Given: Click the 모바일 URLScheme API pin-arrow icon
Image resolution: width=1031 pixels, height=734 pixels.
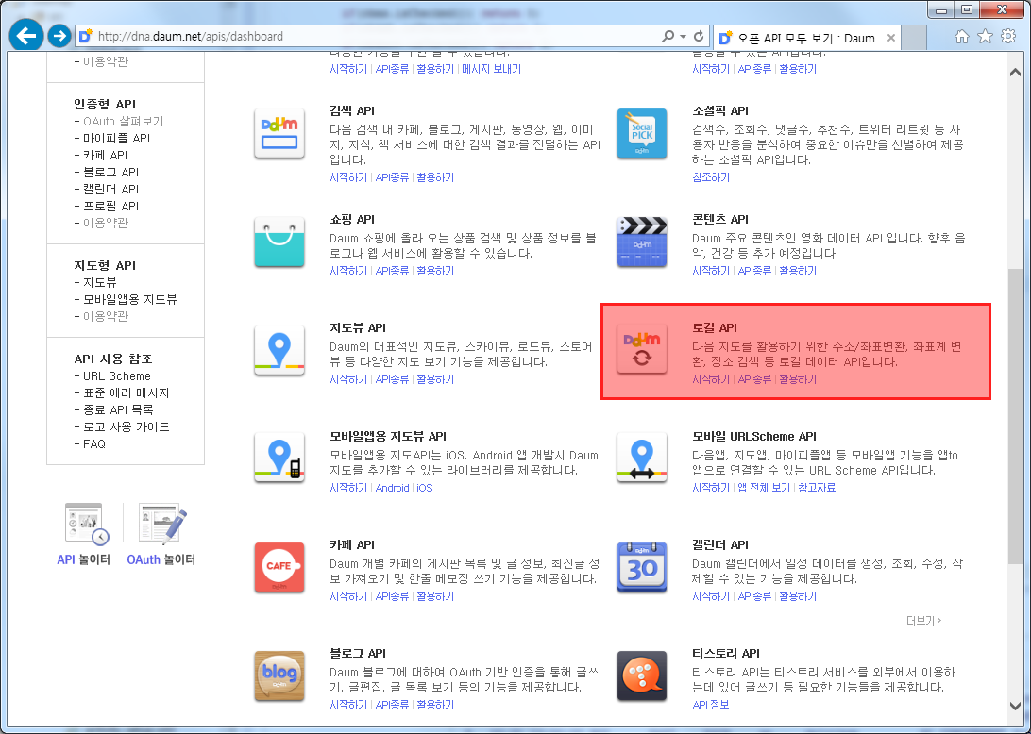Looking at the screenshot, I should click(x=642, y=459).
